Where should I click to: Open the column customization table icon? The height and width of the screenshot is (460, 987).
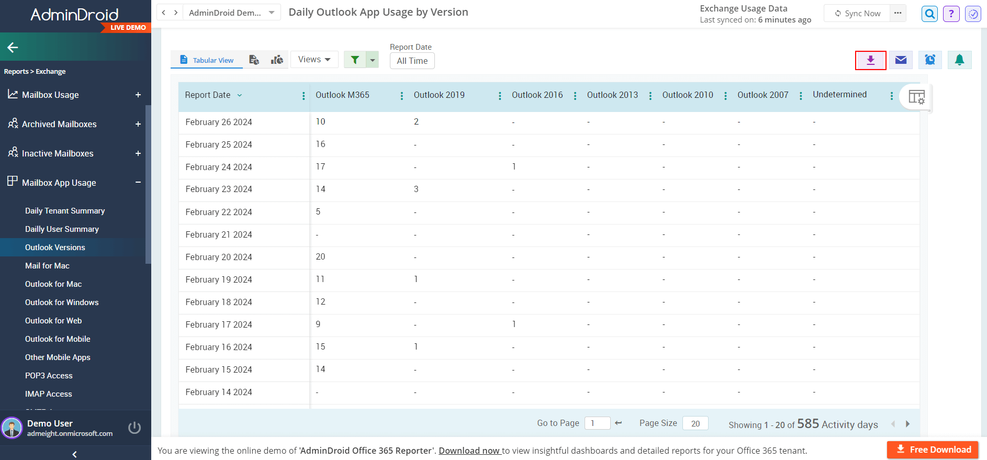[916, 97]
